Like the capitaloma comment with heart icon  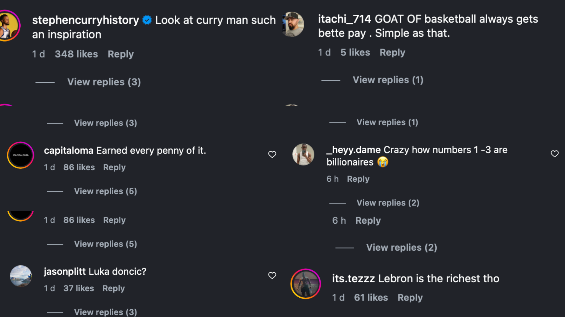coord(272,154)
